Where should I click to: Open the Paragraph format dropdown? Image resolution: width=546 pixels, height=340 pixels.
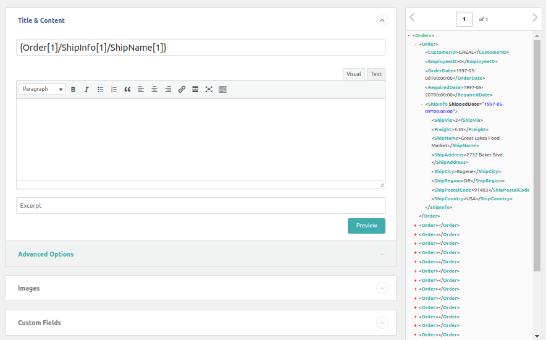tap(42, 89)
